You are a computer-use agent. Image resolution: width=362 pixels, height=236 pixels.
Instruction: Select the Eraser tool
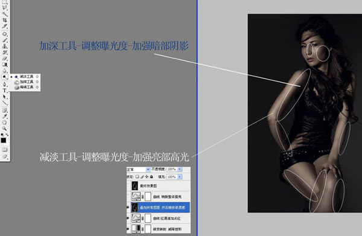click(5, 59)
